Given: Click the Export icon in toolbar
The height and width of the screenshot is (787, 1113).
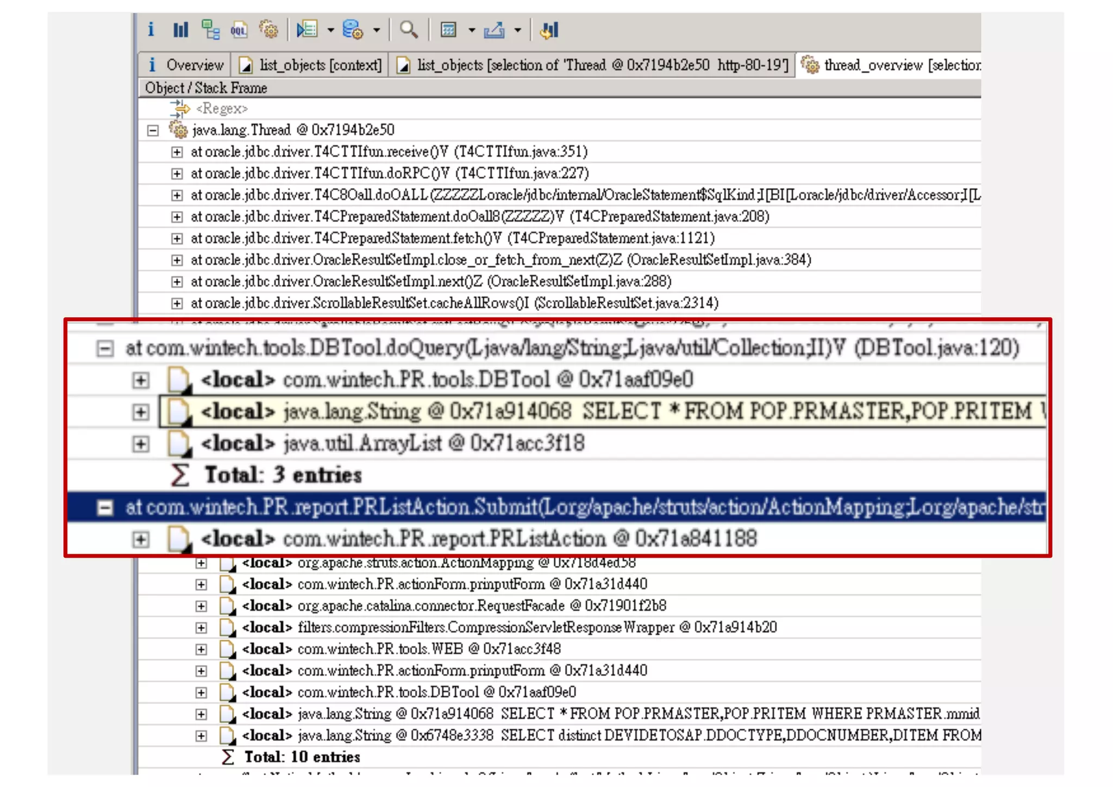Looking at the screenshot, I should pos(495,30).
